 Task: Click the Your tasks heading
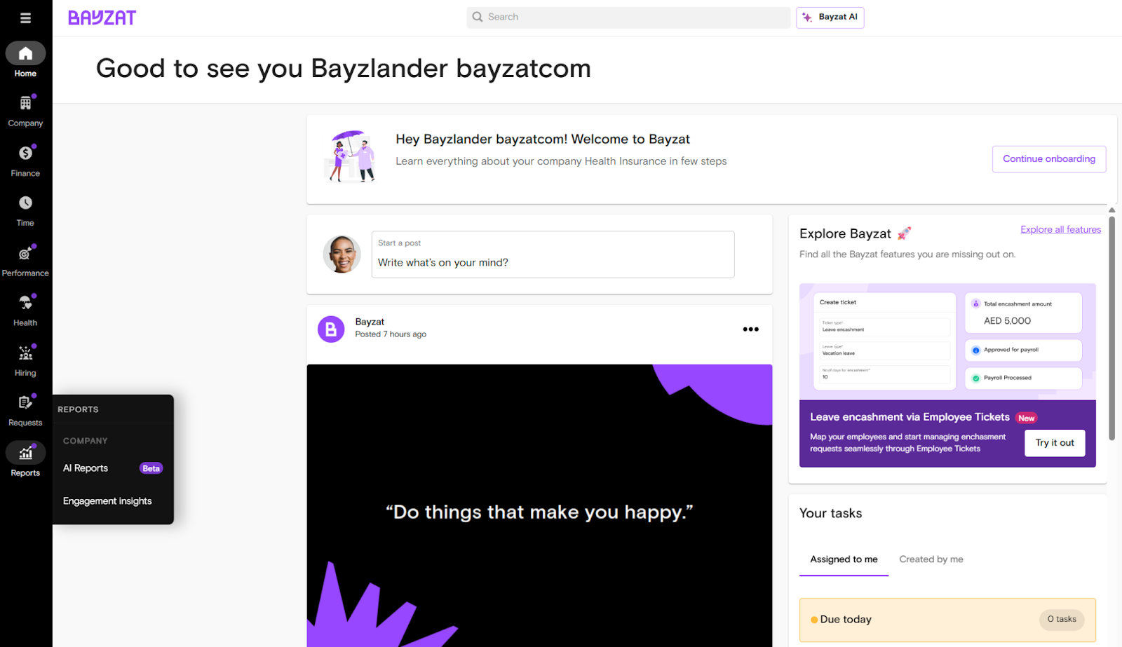pyautogui.click(x=830, y=513)
